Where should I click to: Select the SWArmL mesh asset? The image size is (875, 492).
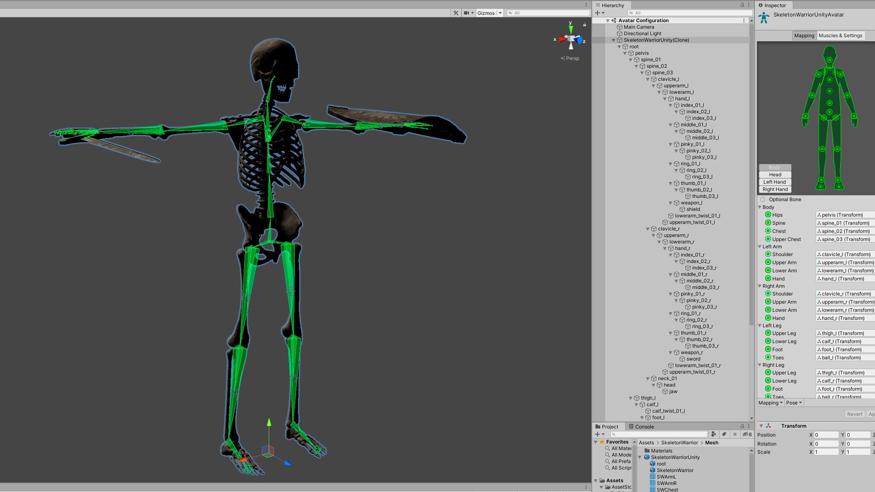pyautogui.click(x=663, y=477)
